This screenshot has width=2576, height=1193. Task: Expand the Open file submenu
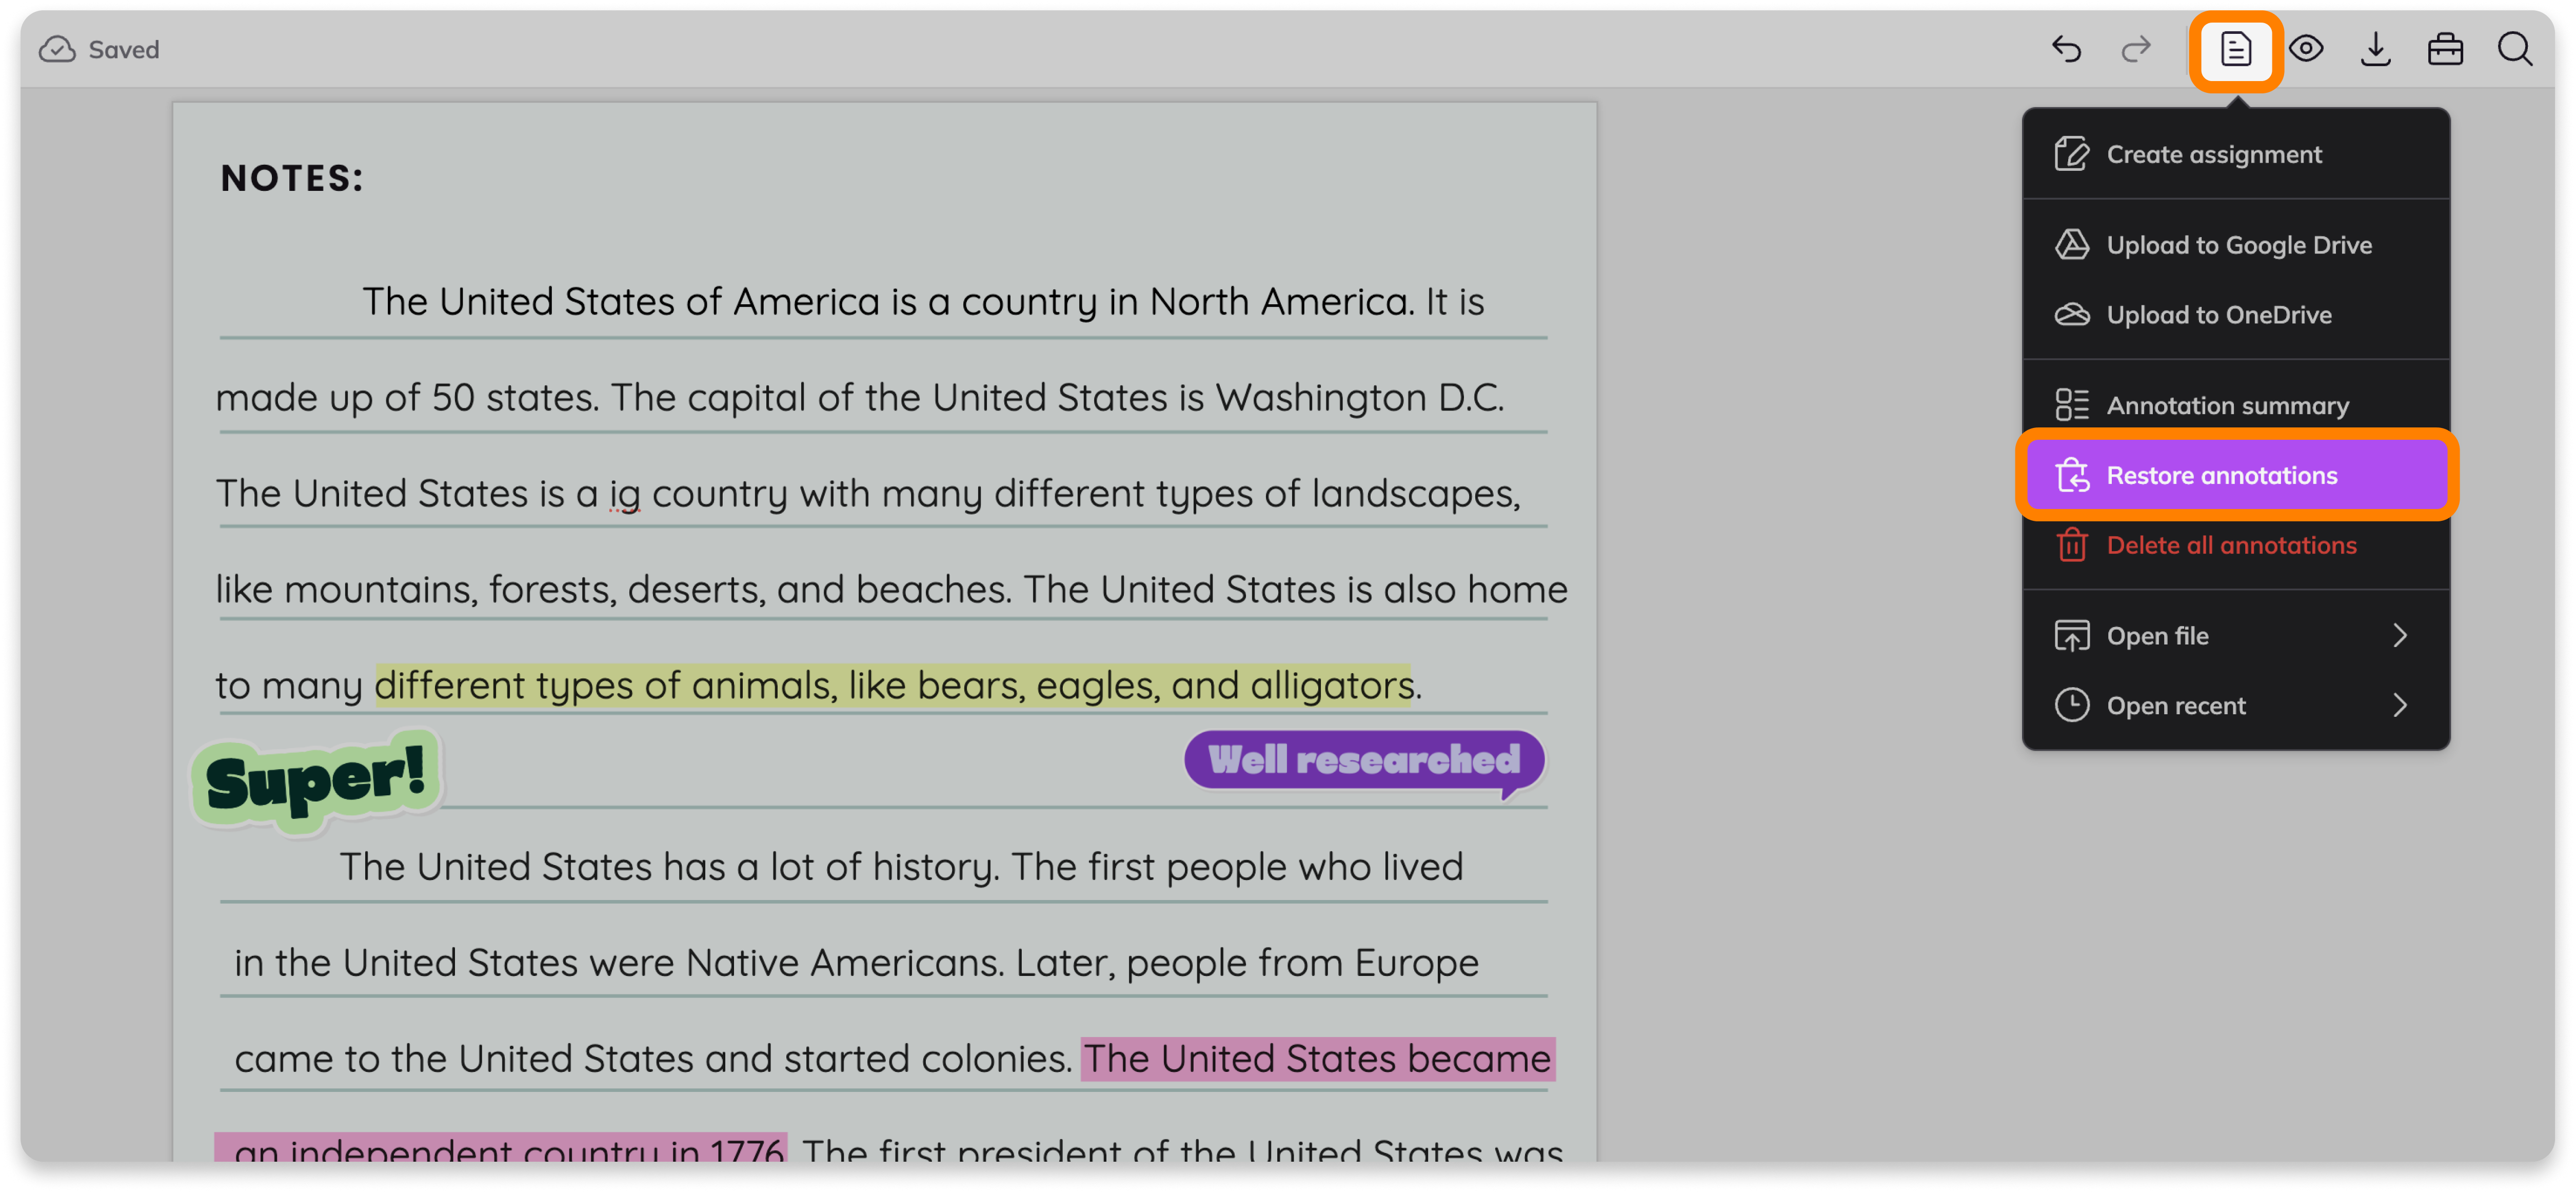pyautogui.click(x=2235, y=636)
